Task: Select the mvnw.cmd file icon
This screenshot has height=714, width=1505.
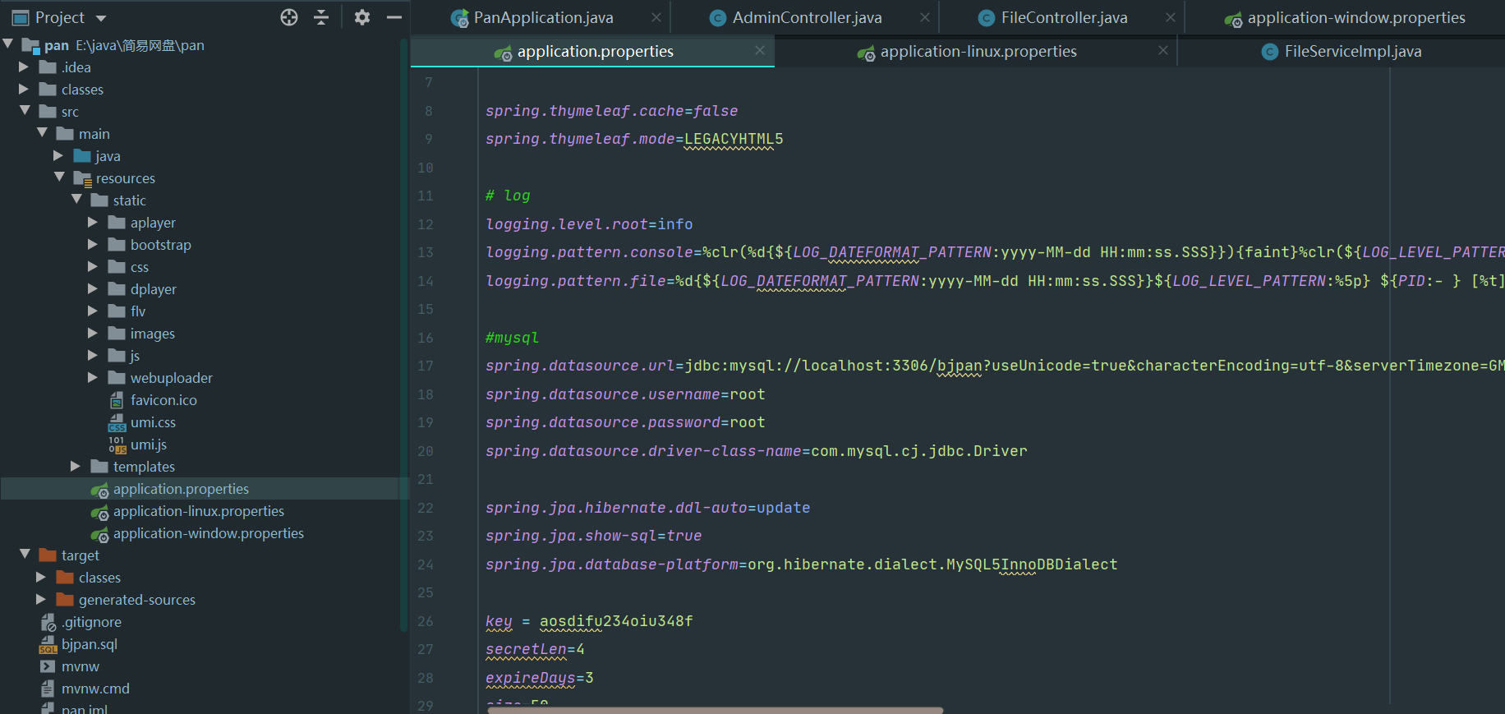Action: tap(48, 689)
